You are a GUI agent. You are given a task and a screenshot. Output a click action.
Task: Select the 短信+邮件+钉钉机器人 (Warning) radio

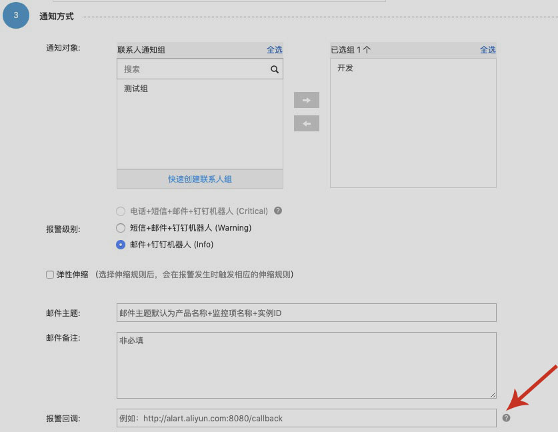tap(121, 228)
